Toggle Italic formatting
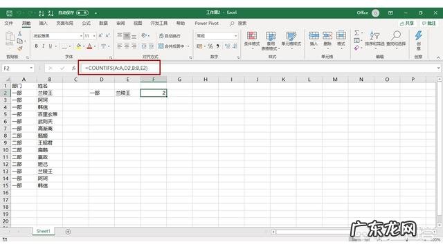The image size is (443, 249). click(x=43, y=46)
